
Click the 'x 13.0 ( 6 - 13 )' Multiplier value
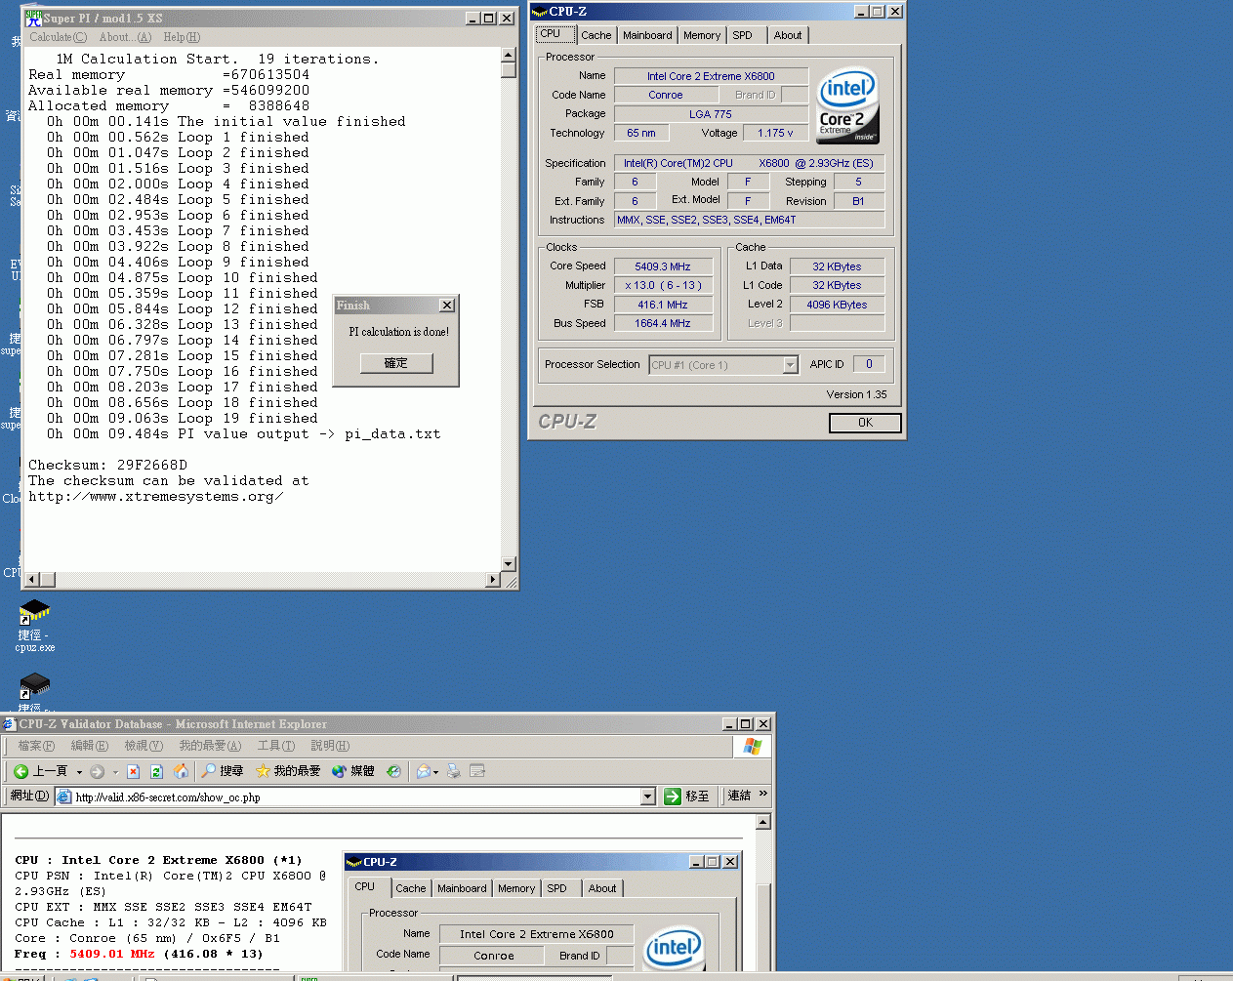click(663, 285)
